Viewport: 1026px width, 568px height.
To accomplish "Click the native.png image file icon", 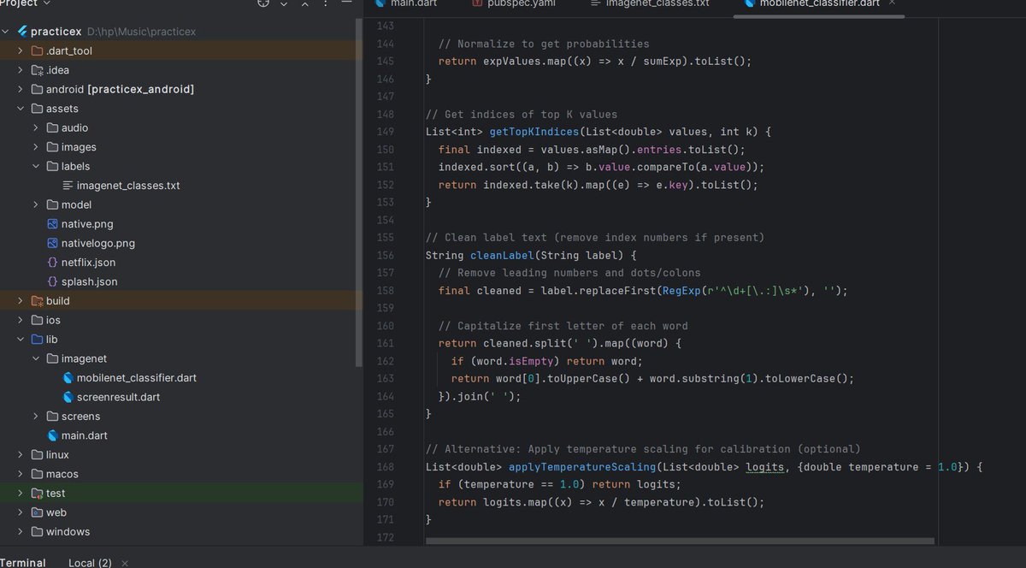I will pos(52,224).
